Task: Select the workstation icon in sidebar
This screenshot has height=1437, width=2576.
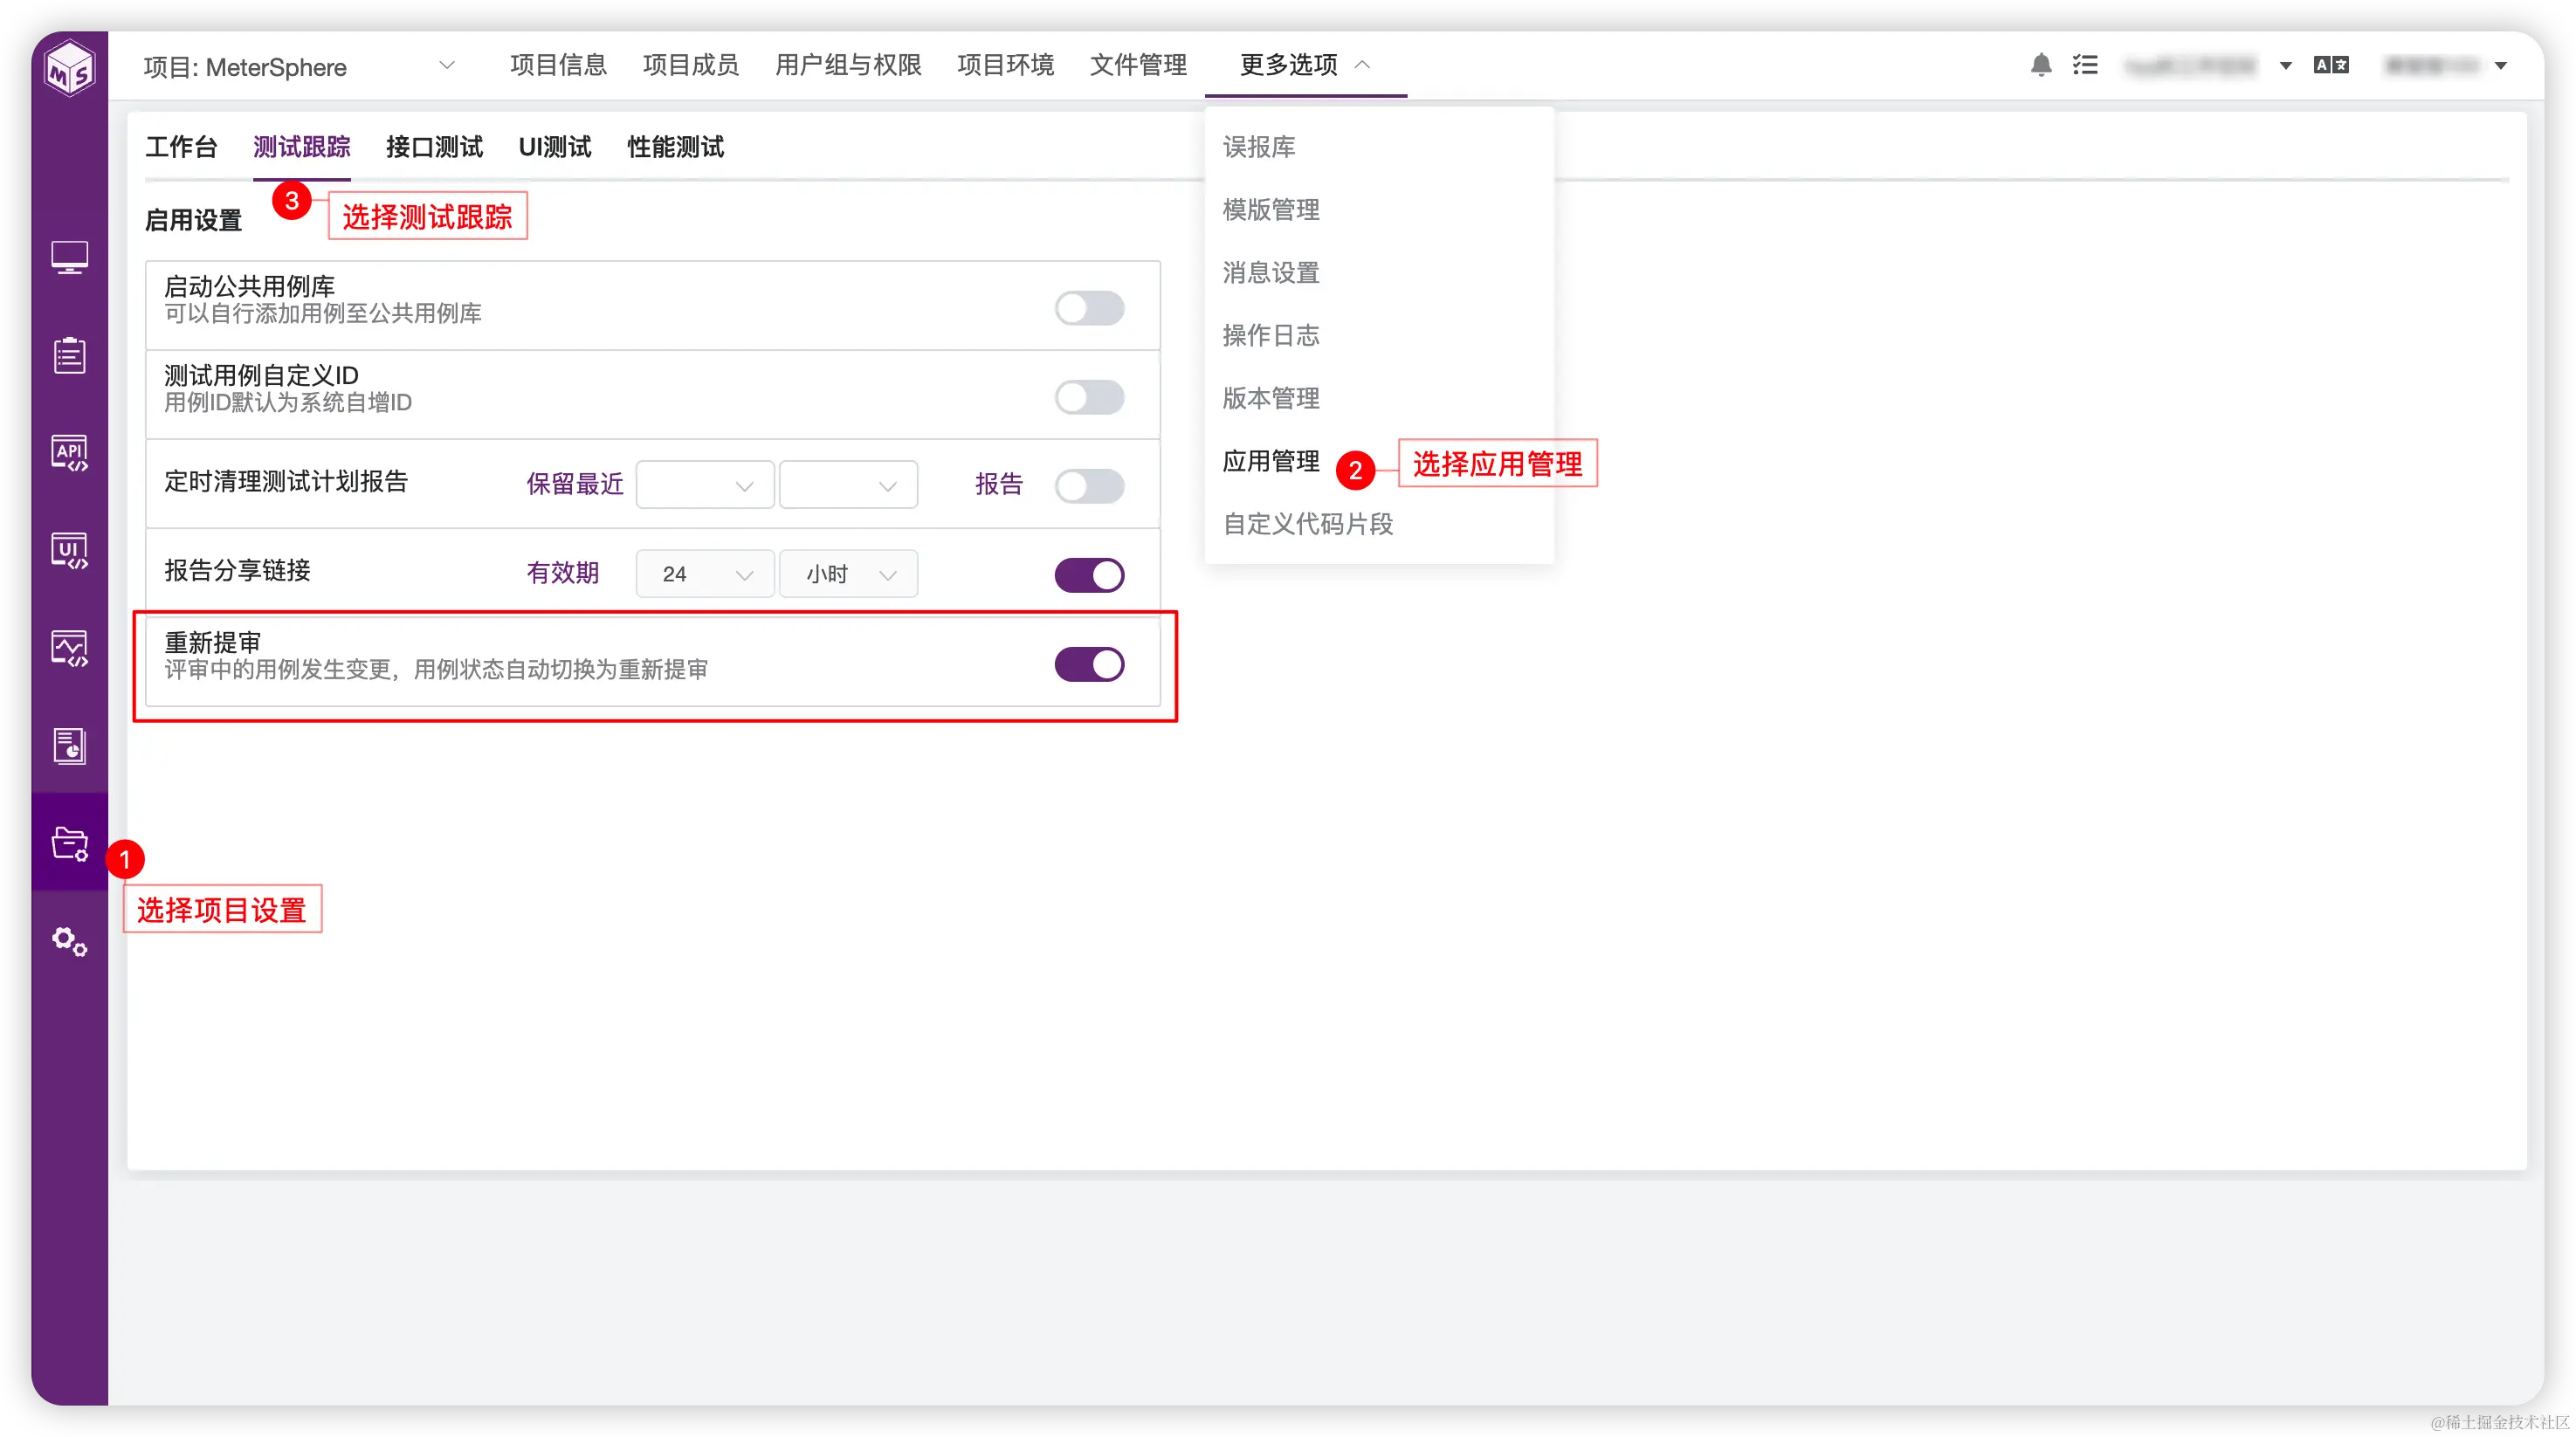Action: coord(69,256)
